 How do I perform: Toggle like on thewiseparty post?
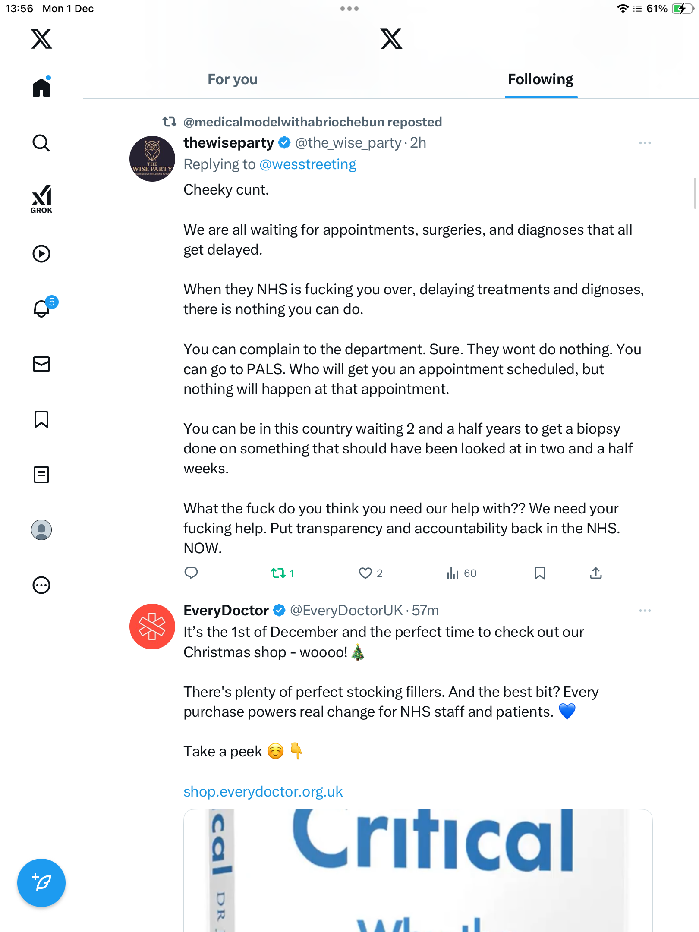[365, 573]
